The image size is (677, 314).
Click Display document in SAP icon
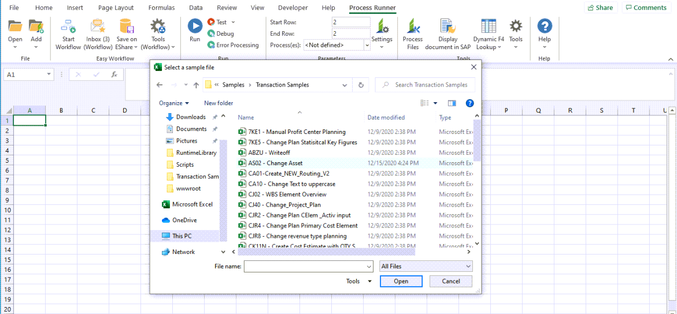click(x=447, y=27)
